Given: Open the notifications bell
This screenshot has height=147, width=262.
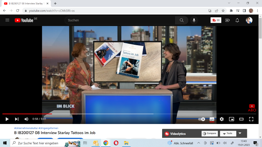Looking at the screenshot, I should (237, 20).
